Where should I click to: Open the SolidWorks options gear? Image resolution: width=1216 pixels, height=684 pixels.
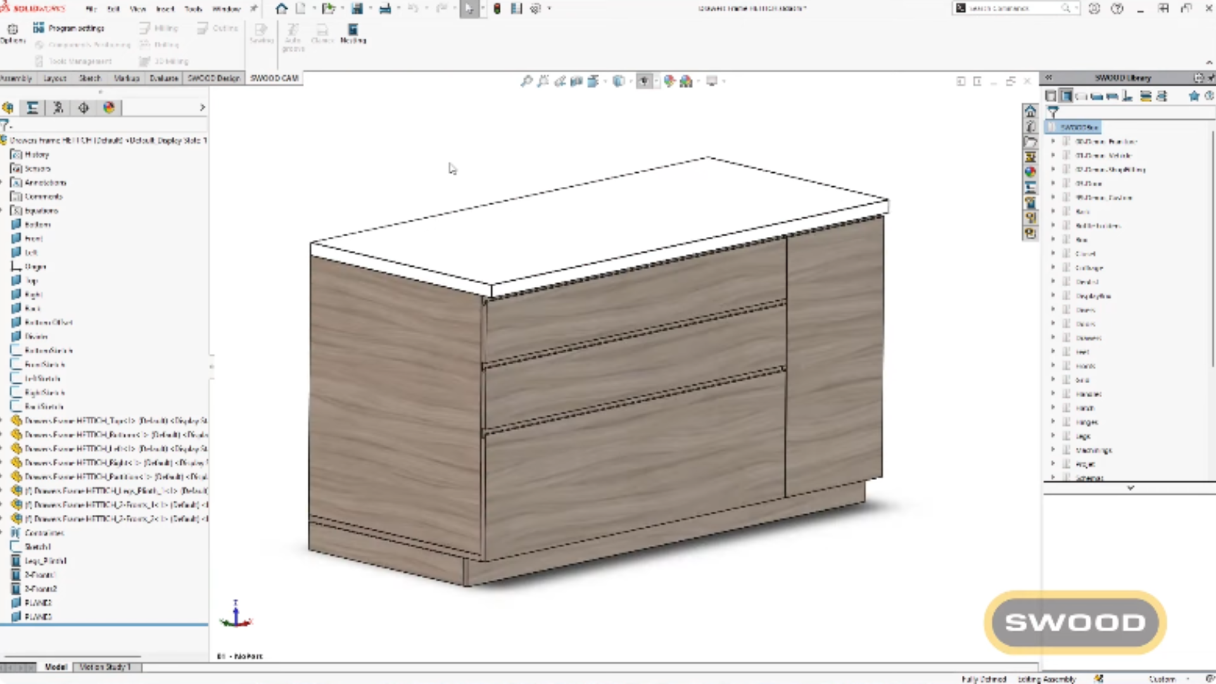[535, 8]
